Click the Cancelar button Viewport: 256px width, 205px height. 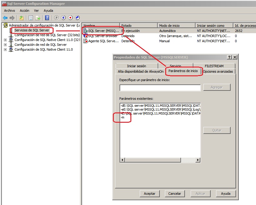(x=175, y=194)
